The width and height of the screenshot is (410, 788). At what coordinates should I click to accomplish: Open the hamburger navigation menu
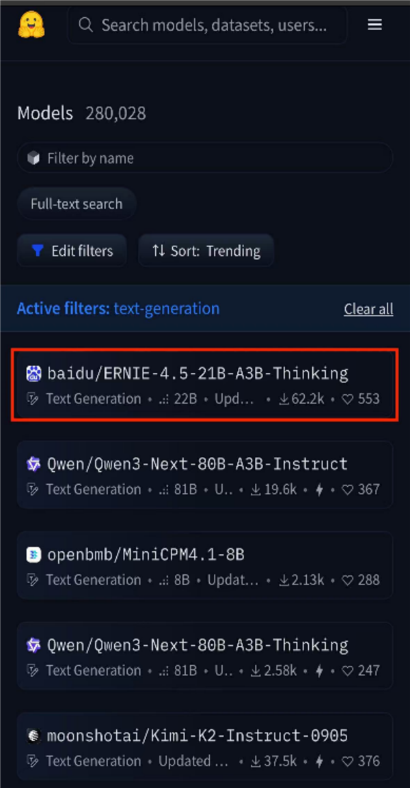(x=374, y=25)
